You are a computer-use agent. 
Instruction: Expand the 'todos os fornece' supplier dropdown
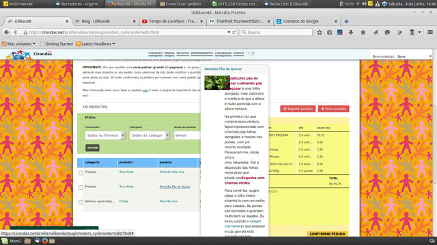click(x=105, y=135)
